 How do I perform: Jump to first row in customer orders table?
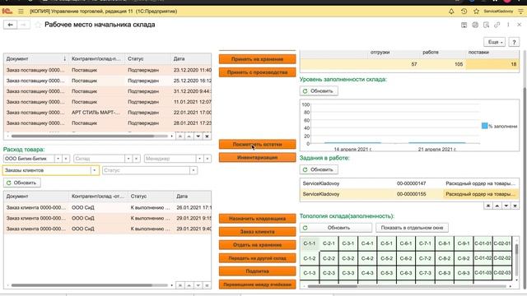click(x=180, y=285)
